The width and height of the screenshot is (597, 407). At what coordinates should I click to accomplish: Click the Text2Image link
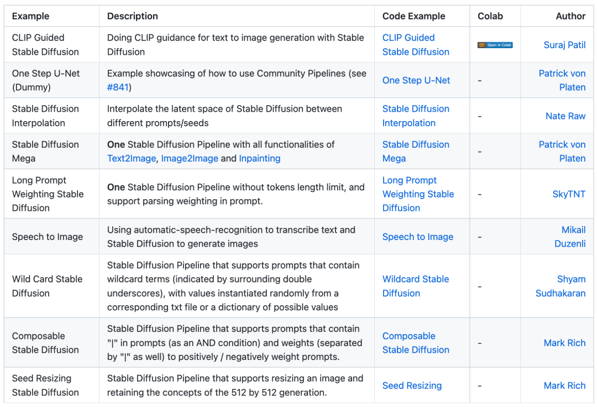click(x=132, y=158)
